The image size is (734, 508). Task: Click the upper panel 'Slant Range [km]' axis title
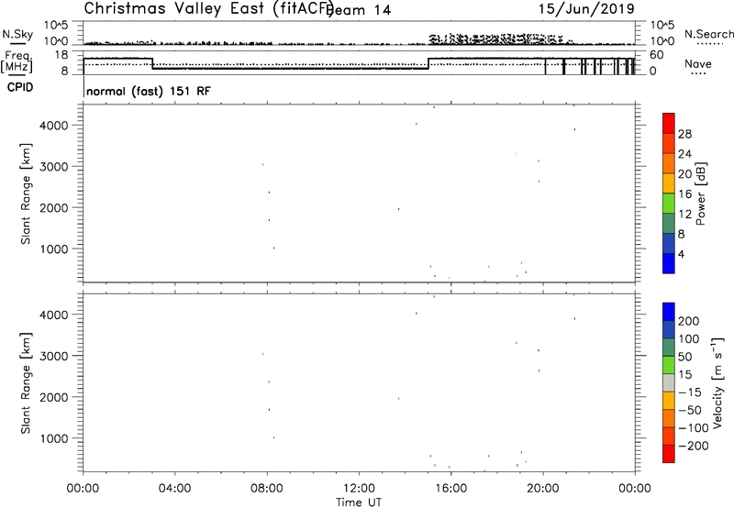[26, 193]
